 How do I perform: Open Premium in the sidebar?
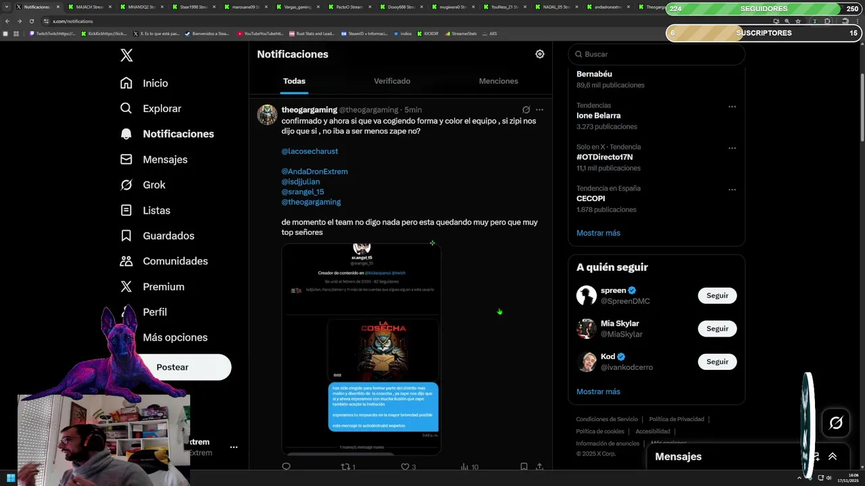tap(152, 287)
